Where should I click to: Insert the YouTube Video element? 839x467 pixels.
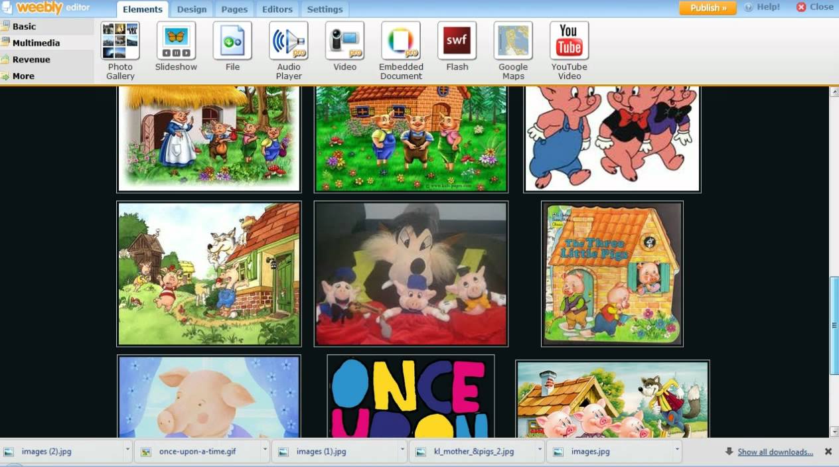click(x=570, y=50)
